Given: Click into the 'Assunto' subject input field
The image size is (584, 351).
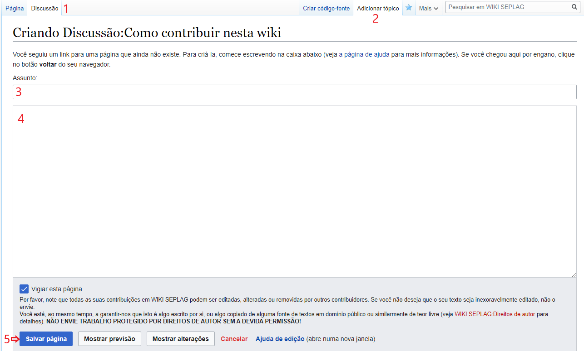Looking at the screenshot, I should 295,92.
